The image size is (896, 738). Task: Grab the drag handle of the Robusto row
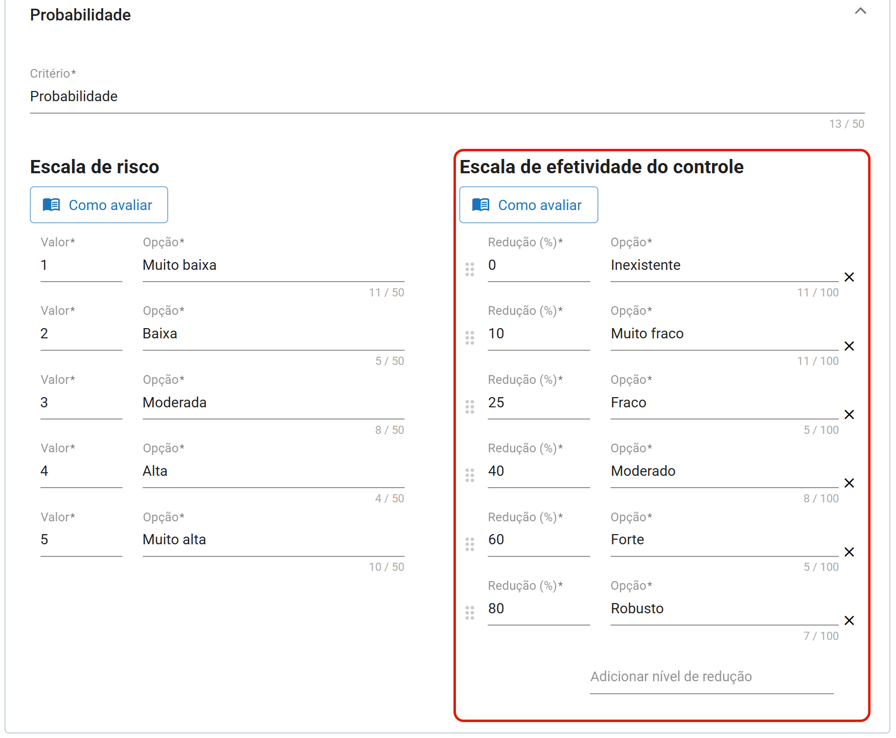470,613
